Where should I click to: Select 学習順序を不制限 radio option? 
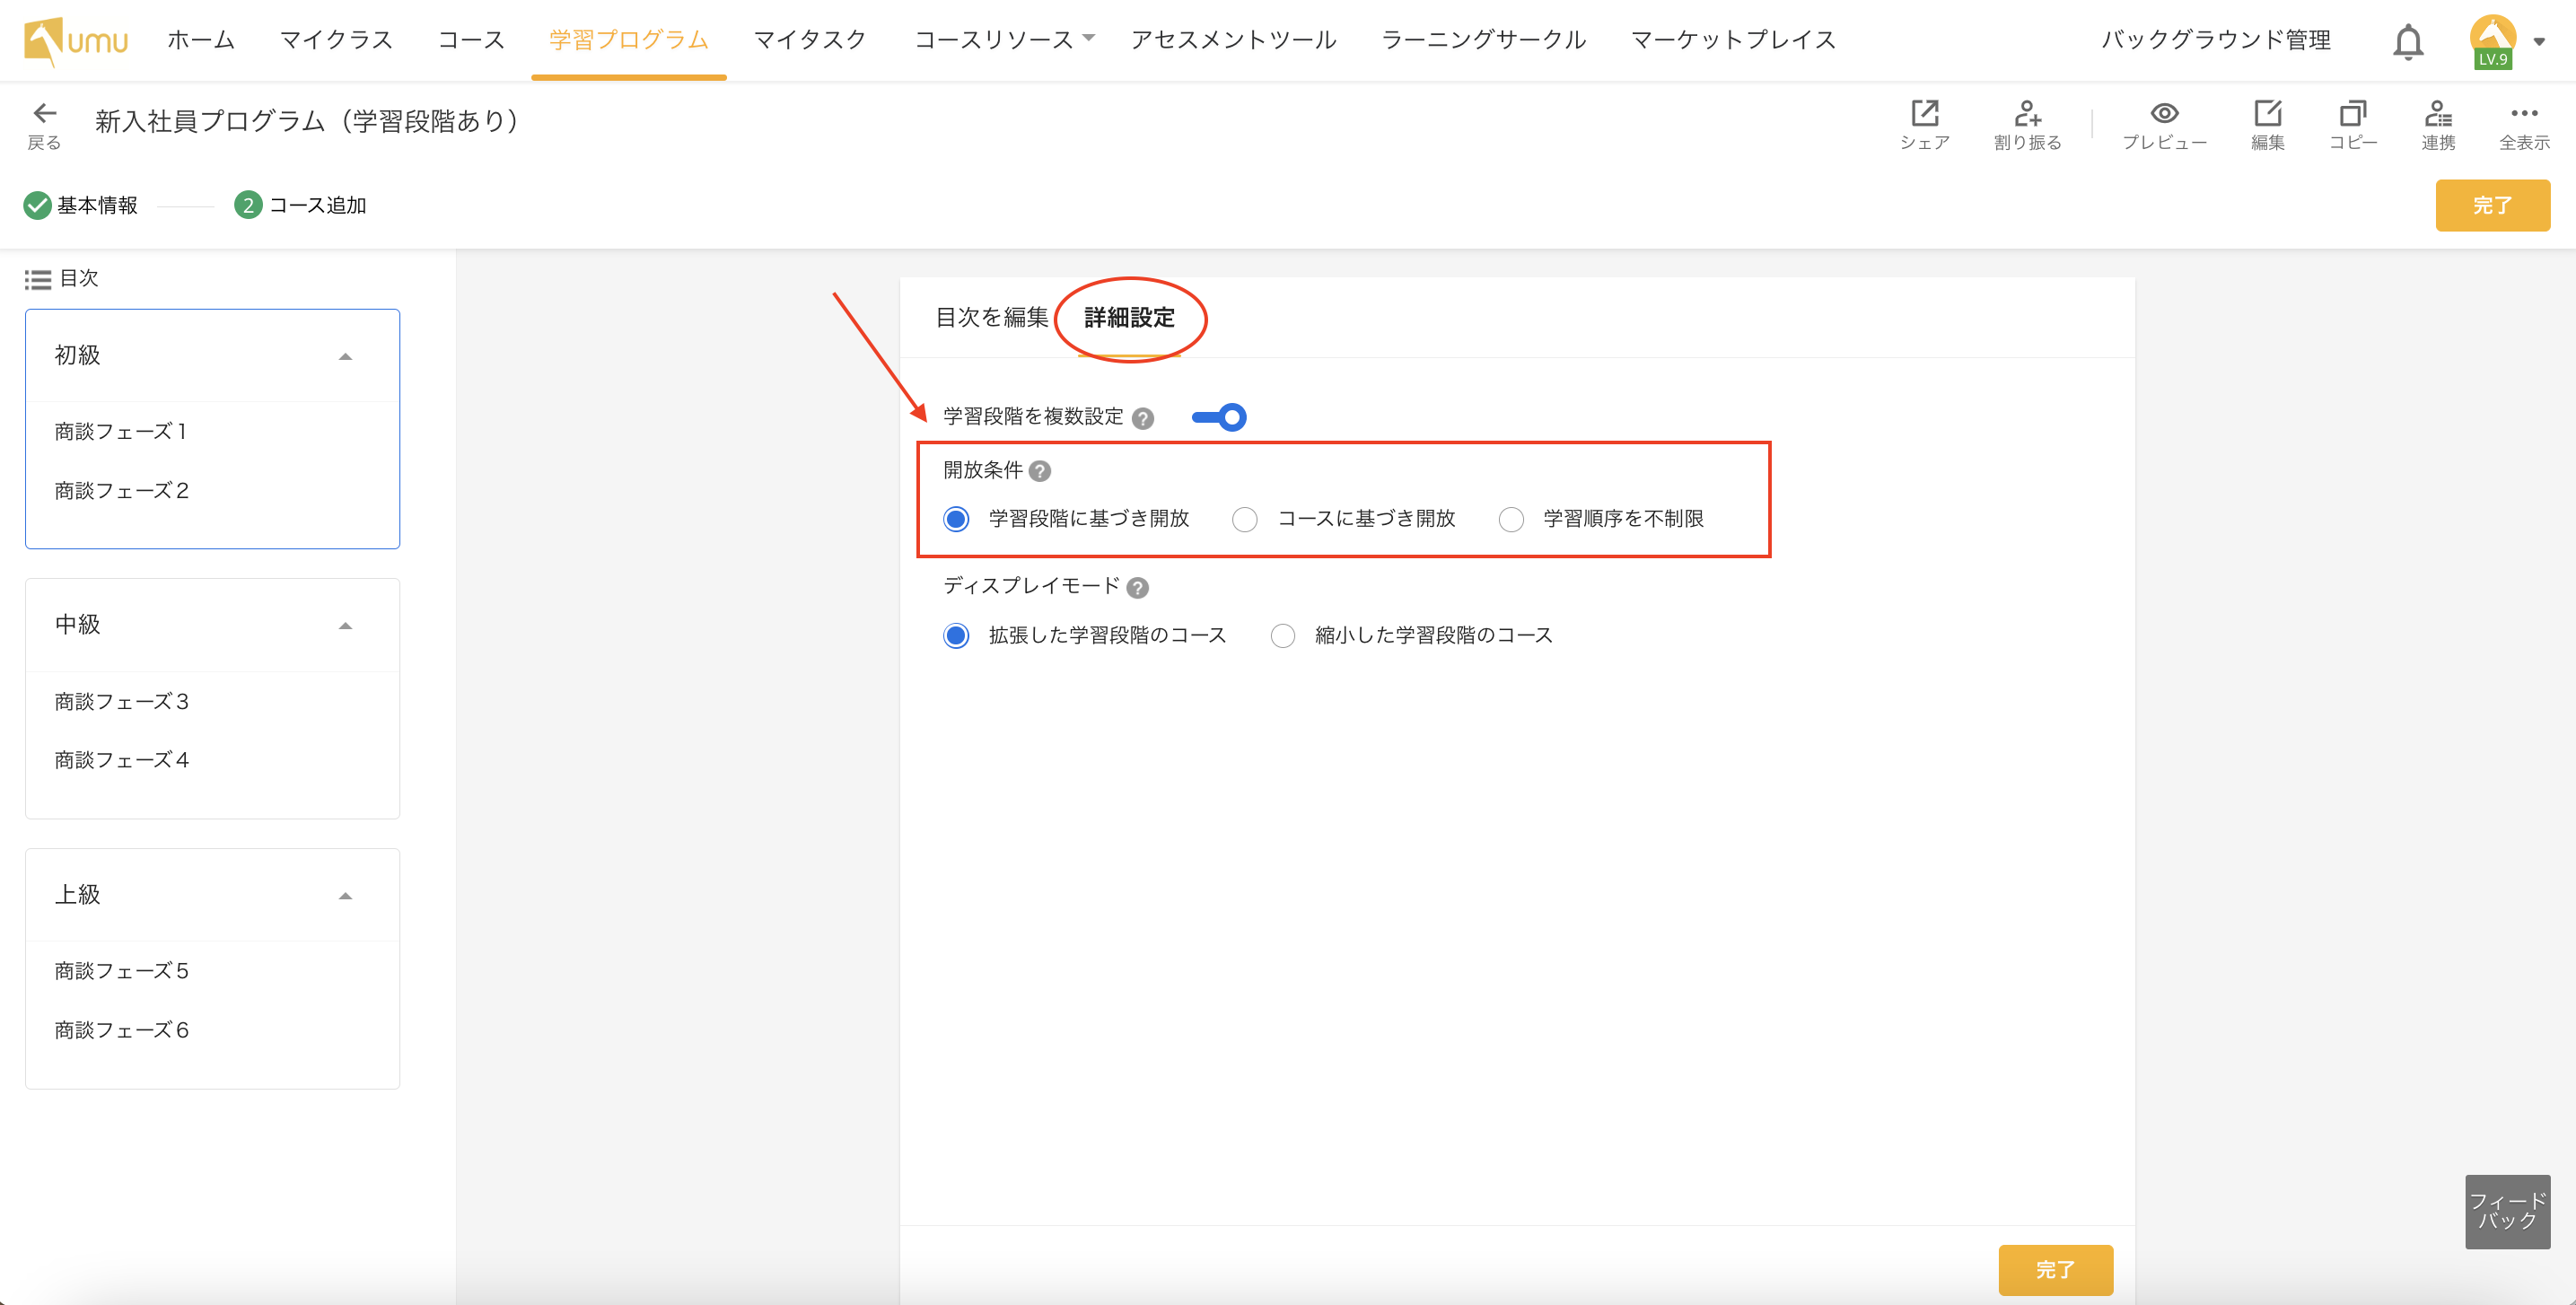pos(1511,519)
